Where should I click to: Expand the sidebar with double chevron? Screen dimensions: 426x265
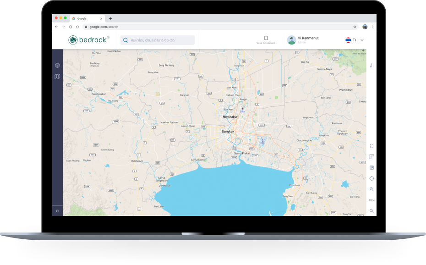click(57, 211)
